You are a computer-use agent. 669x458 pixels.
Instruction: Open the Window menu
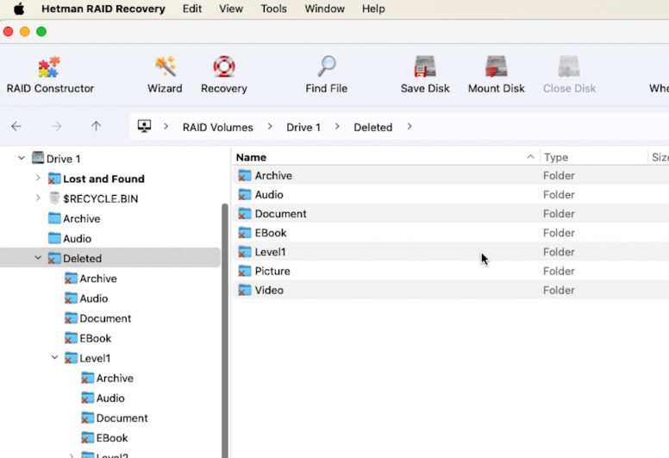pos(325,9)
